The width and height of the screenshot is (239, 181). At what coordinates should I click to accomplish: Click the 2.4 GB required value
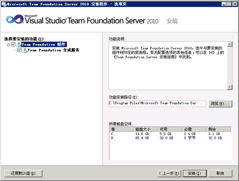pyautogui.click(x=190, y=134)
